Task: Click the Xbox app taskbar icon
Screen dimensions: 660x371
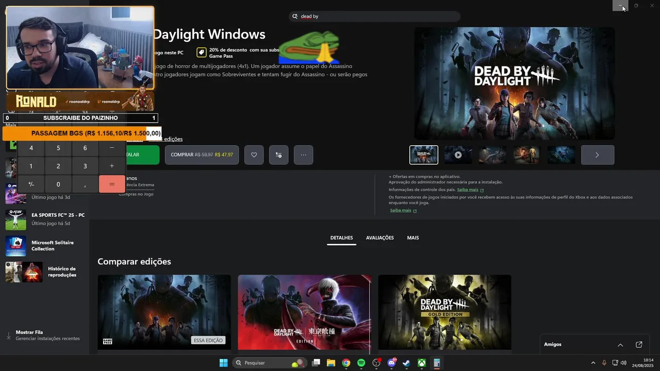Action: pyautogui.click(x=422, y=363)
